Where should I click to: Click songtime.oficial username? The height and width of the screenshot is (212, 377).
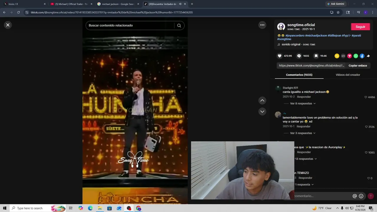301,25
